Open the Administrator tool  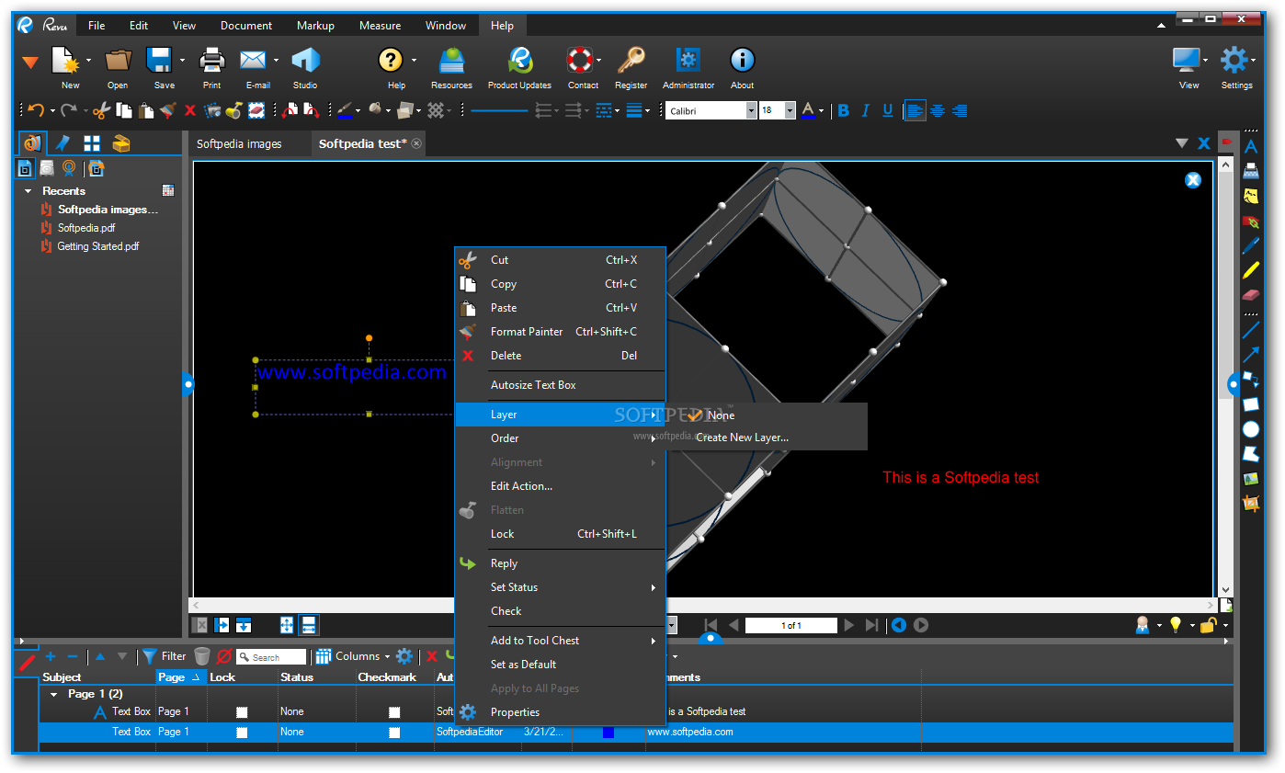(688, 61)
